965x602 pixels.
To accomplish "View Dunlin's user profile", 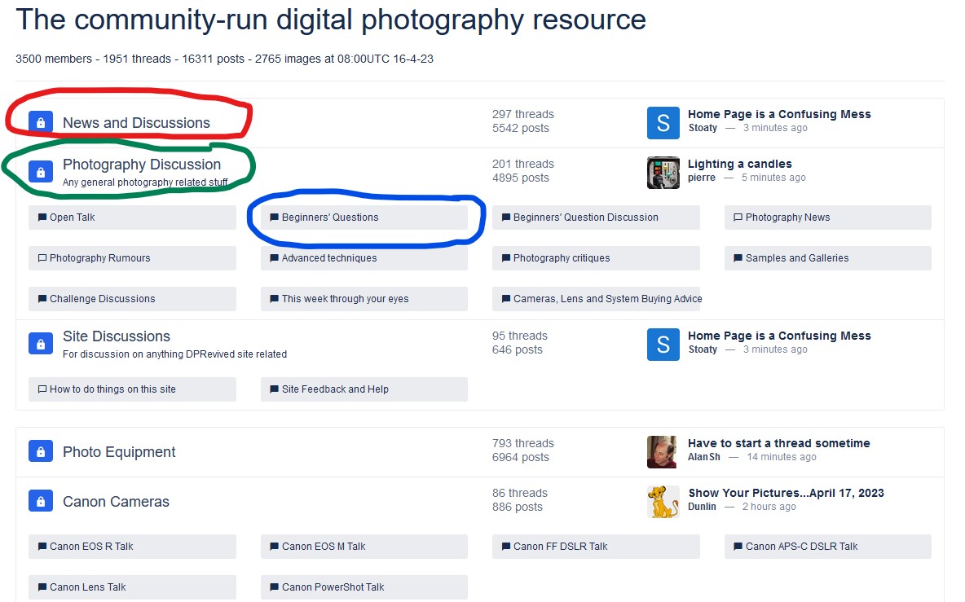I will click(703, 507).
